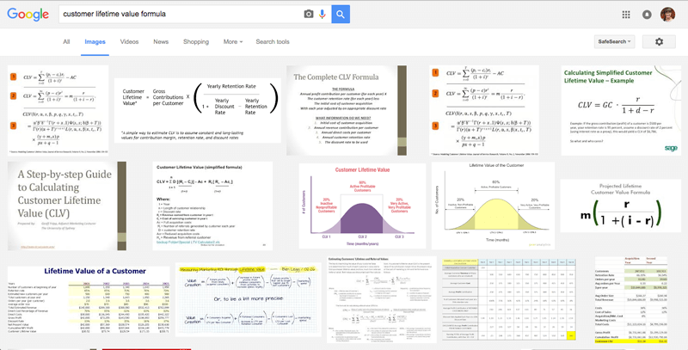Open the settings gear button
The image size is (688, 350).
[x=659, y=41]
